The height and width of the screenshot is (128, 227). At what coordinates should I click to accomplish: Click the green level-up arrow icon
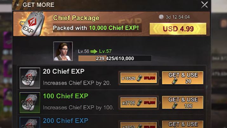click(x=94, y=51)
